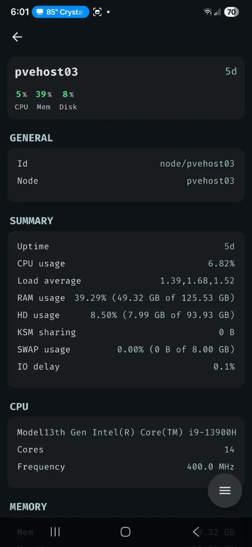The width and height of the screenshot is (252, 547).
Task: Open the floating hamburger menu button
Action: 225,491
